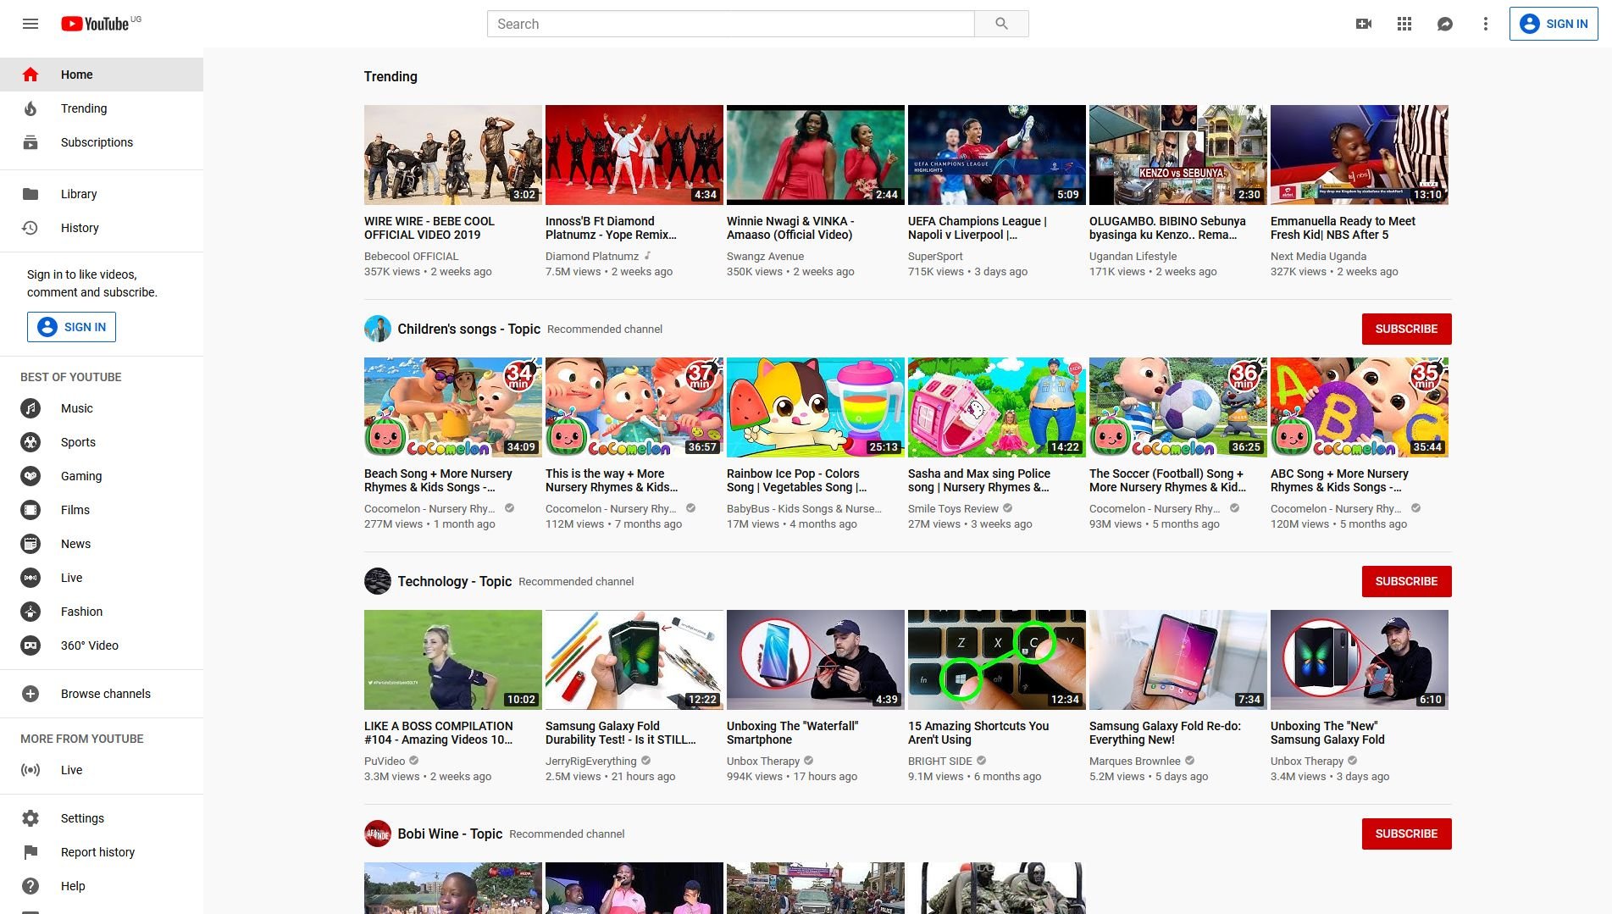This screenshot has height=914, width=1612.
Task: Click the Help question mark icon
Action: pos(30,886)
